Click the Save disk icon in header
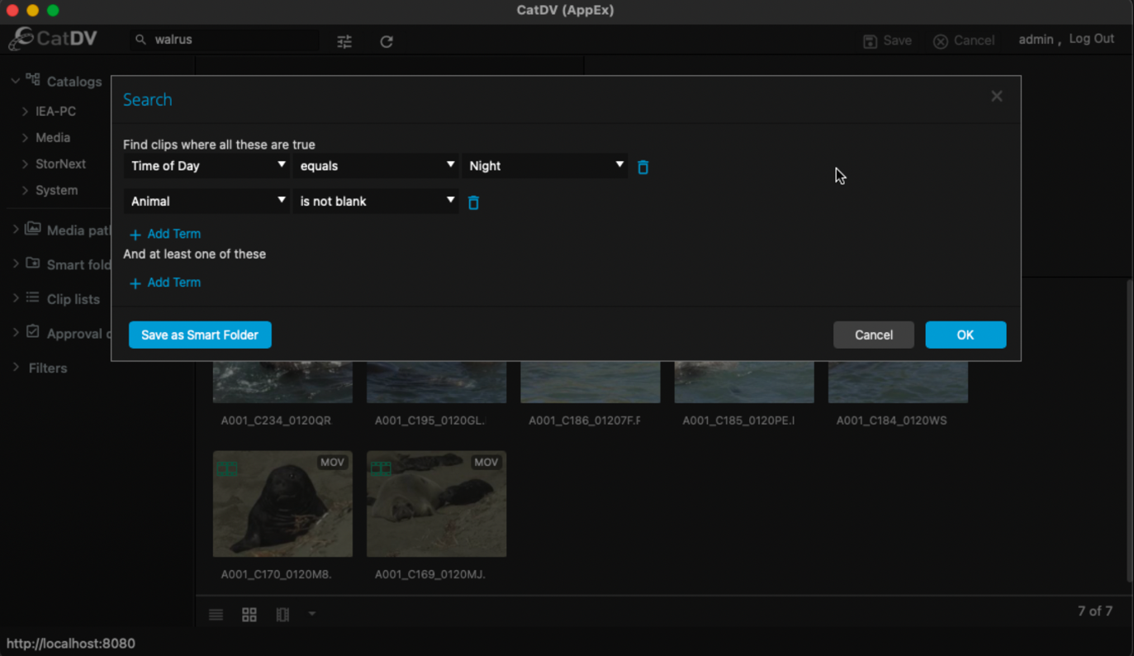Viewport: 1134px width, 656px height. click(x=870, y=41)
